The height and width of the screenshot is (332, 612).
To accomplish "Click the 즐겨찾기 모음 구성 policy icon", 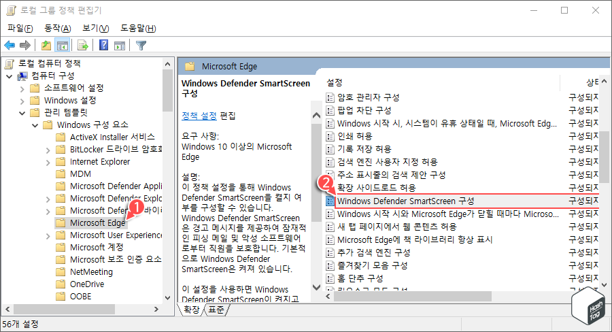I will [330, 265].
